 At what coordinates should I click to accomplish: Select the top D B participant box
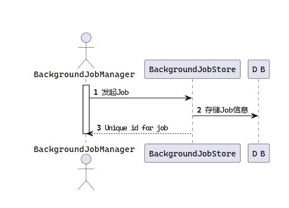click(258, 69)
